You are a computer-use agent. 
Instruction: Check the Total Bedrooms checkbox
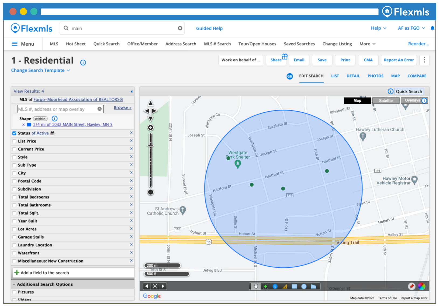(14, 197)
